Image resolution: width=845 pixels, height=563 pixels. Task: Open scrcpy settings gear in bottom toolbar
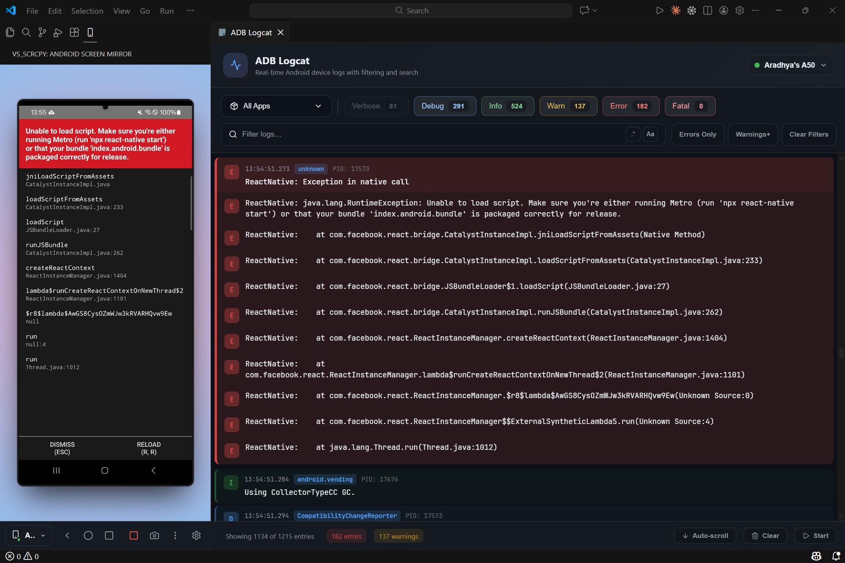coord(196,536)
